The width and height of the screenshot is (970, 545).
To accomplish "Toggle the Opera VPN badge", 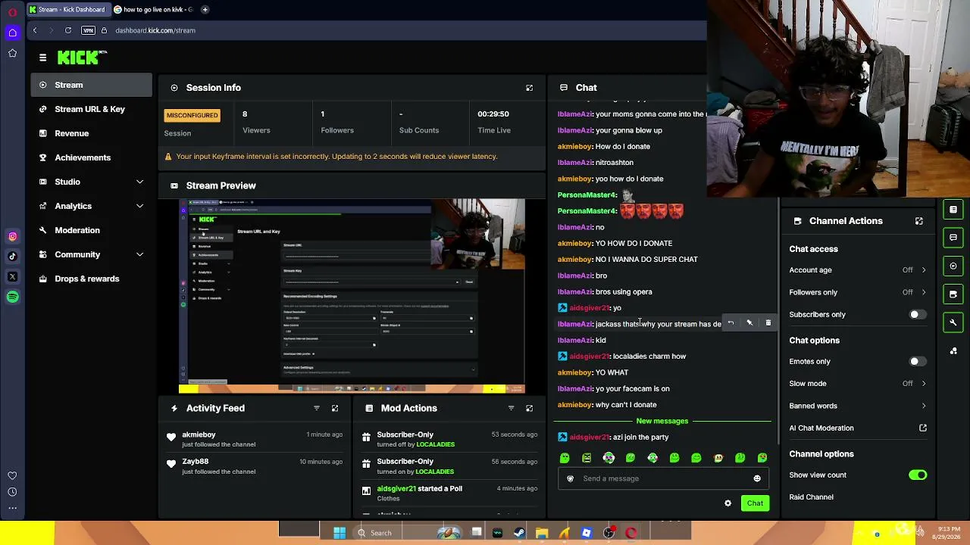I will (88, 30).
